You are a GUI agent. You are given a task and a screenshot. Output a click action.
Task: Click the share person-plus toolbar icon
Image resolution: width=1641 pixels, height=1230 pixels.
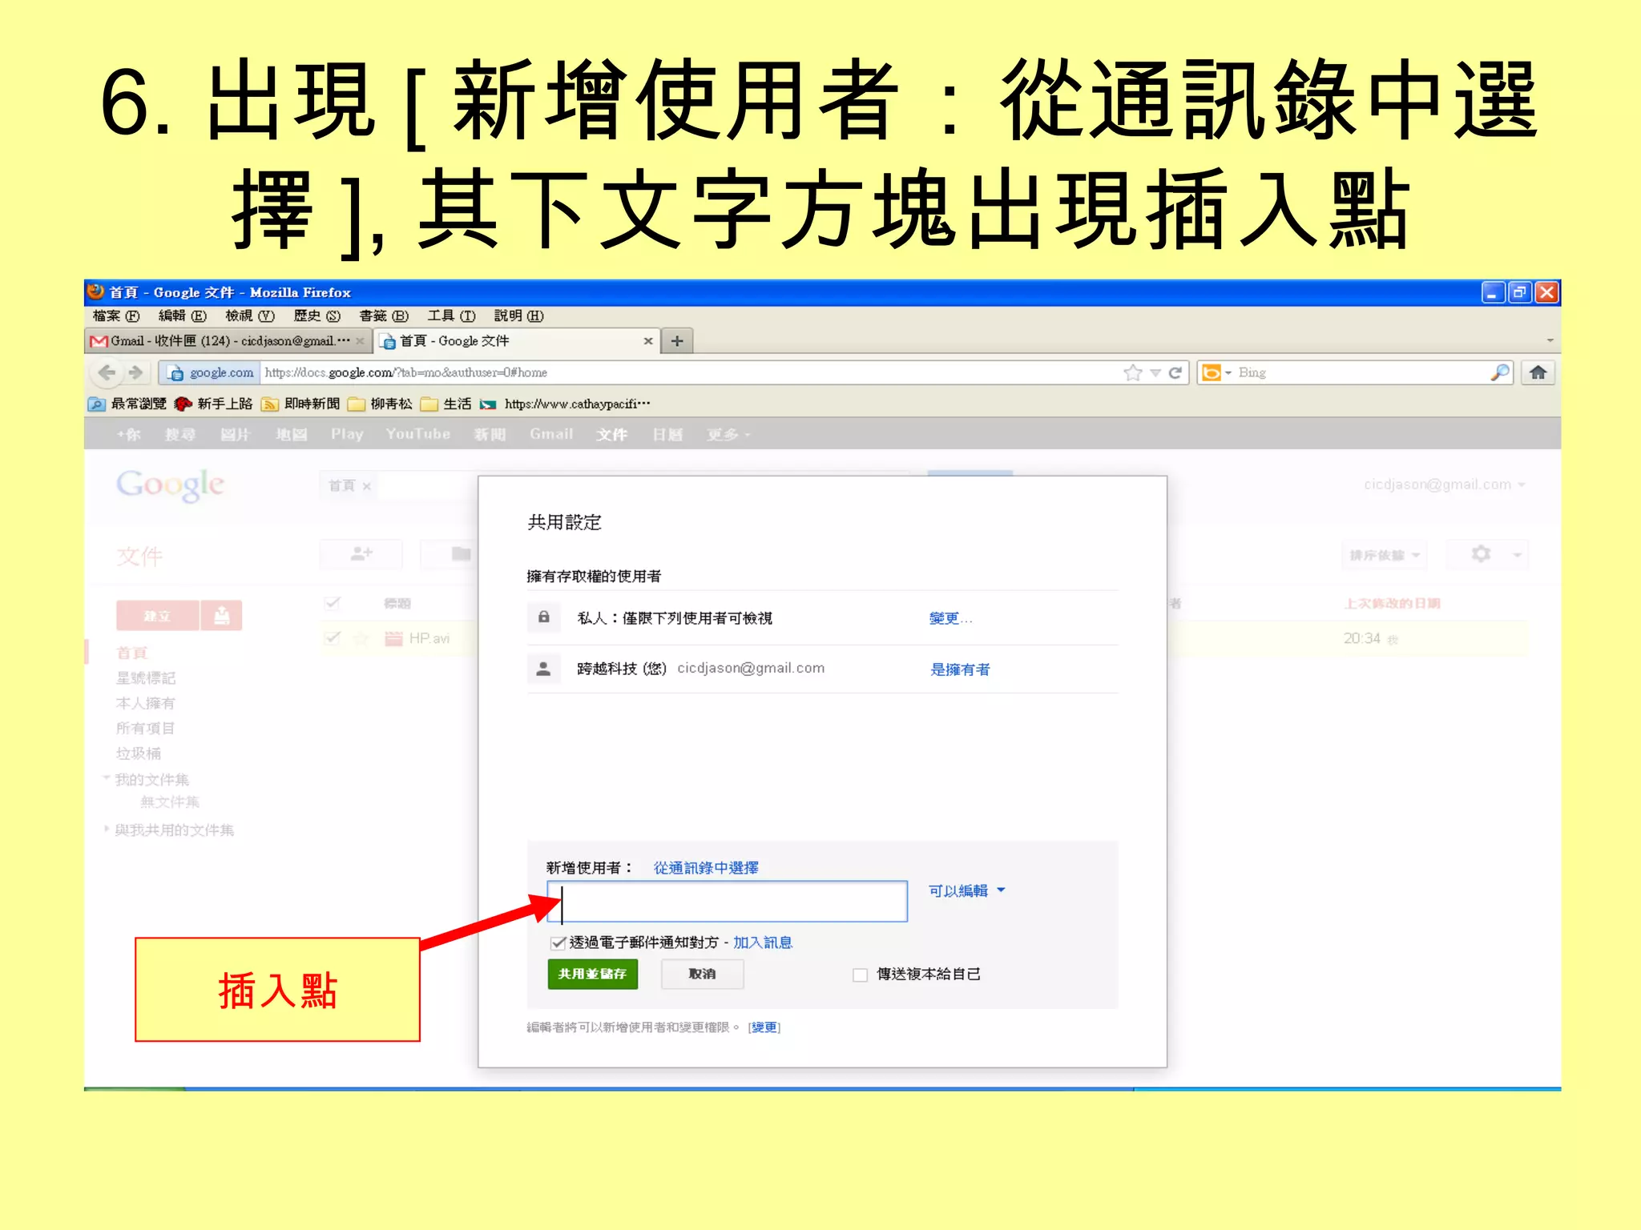click(x=361, y=553)
